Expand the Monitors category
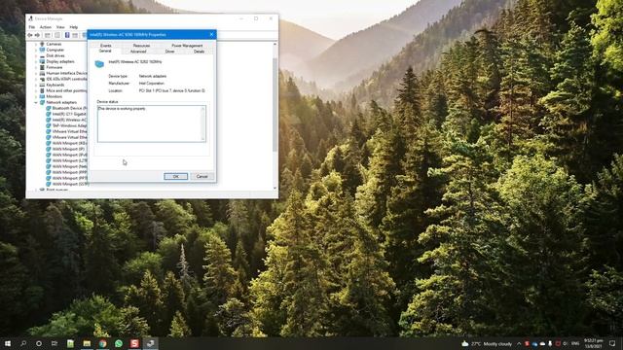 pos(36,96)
